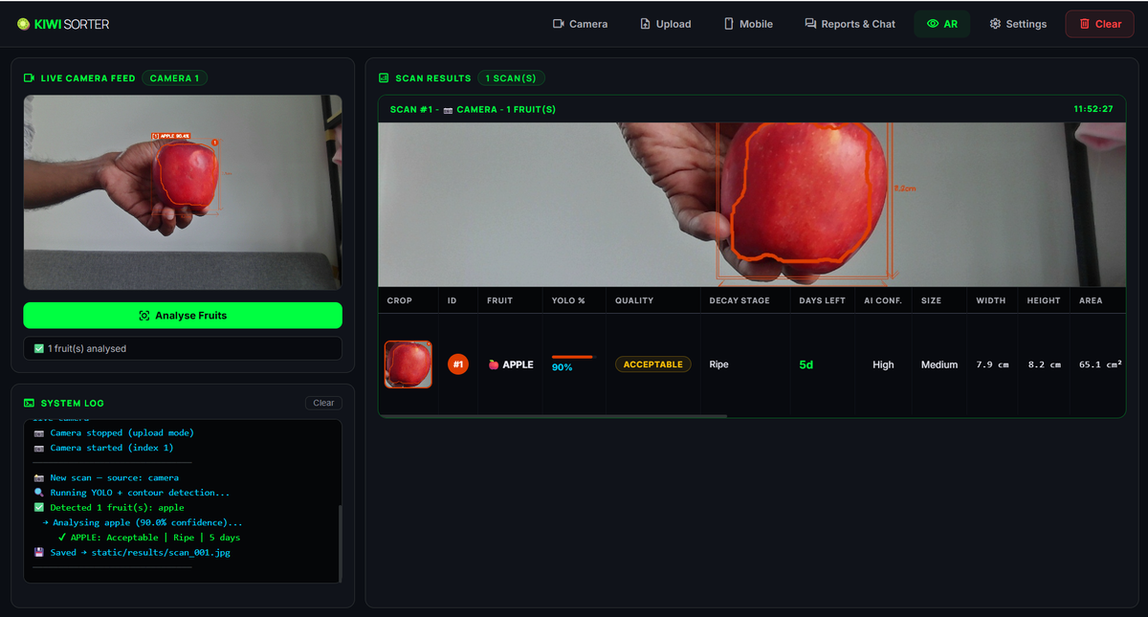
Task: Open Reports & Chat tab
Action: [x=850, y=24]
